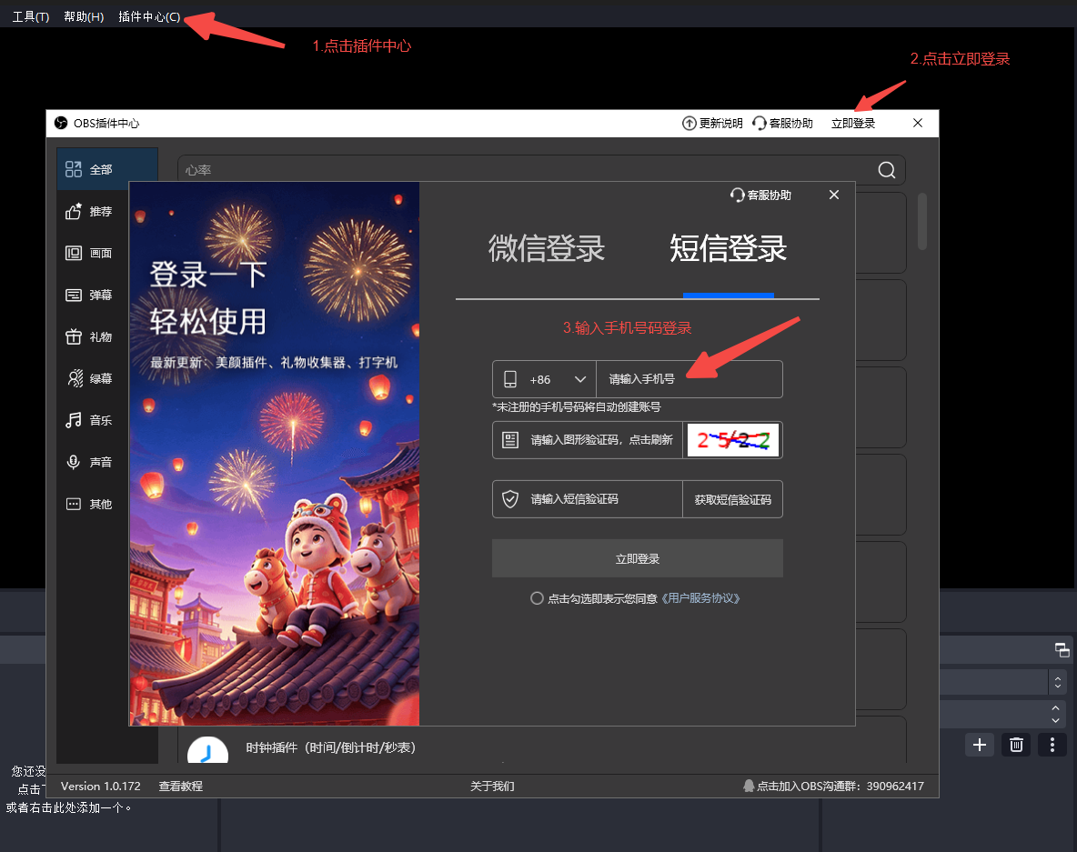Click 点击加入OBS沟通群 QQ link
This screenshot has width=1077, height=852.
click(x=833, y=787)
